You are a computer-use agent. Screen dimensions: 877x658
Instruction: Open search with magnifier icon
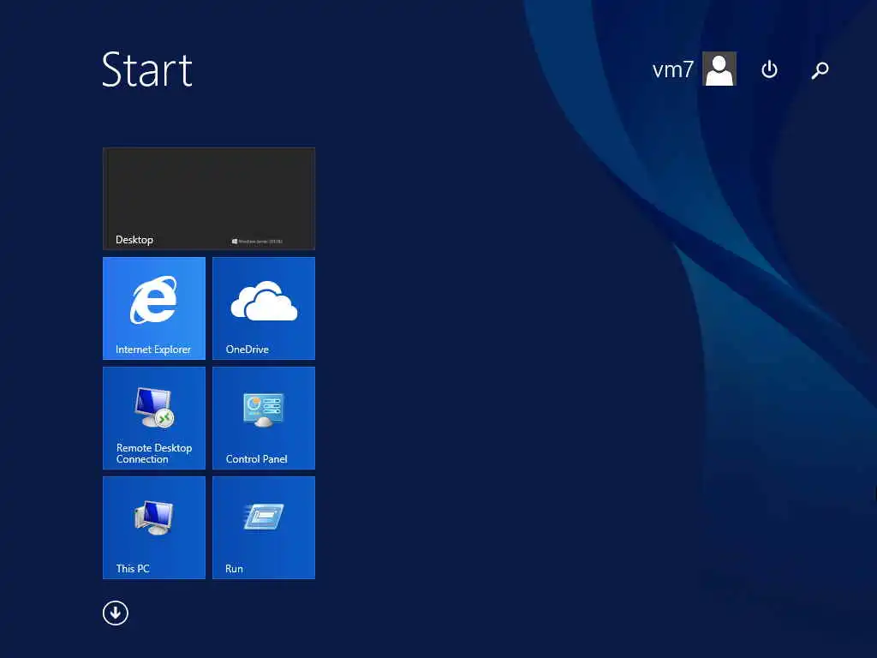click(820, 70)
